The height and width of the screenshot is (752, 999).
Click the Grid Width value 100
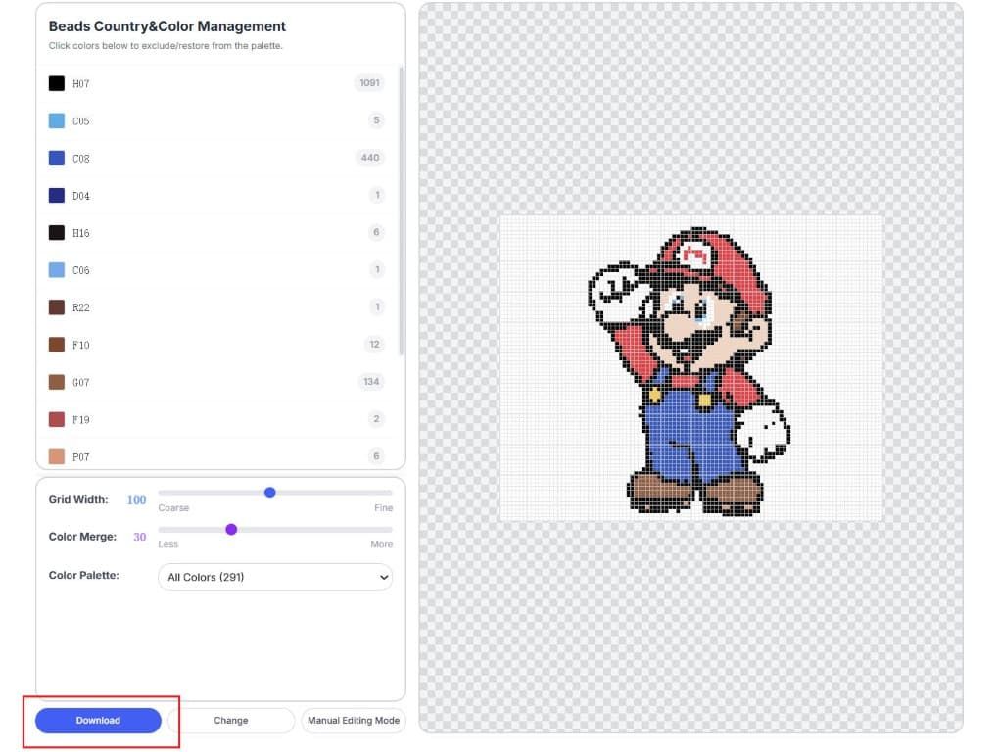136,499
